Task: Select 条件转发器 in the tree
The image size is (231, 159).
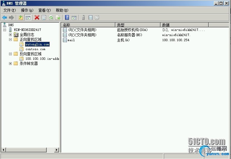Action: pos(29,63)
